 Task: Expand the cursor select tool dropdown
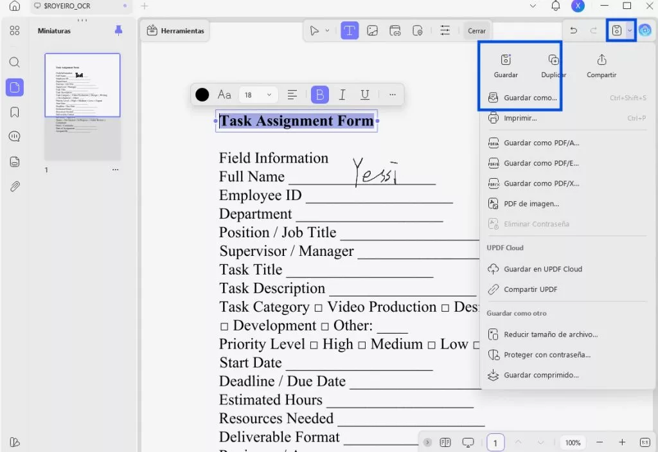tap(327, 30)
